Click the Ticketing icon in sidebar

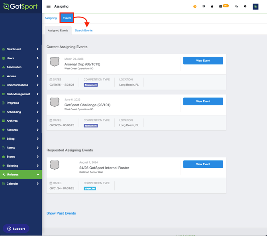(4, 166)
